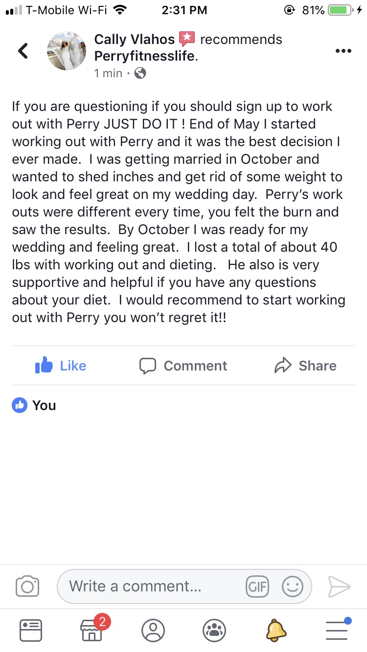This screenshot has height=652, width=367.
Task: Open the Notifications bell tab
Action: point(275,630)
